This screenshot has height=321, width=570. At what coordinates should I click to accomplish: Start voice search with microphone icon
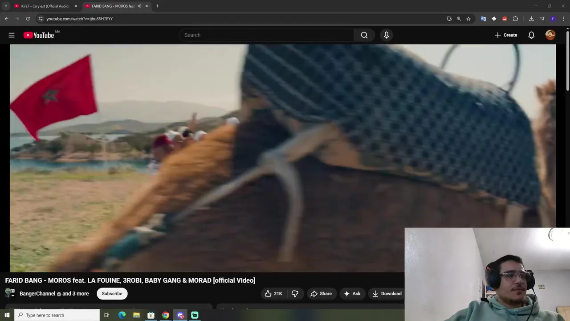click(387, 35)
